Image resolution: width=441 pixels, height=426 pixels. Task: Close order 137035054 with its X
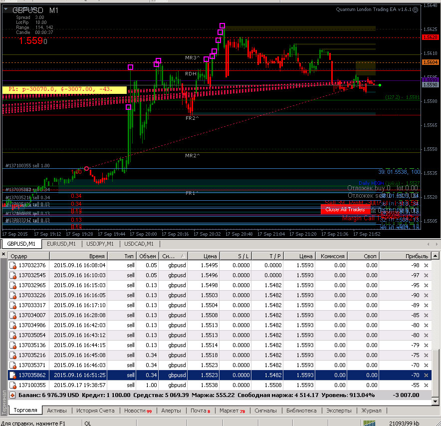(x=426, y=335)
